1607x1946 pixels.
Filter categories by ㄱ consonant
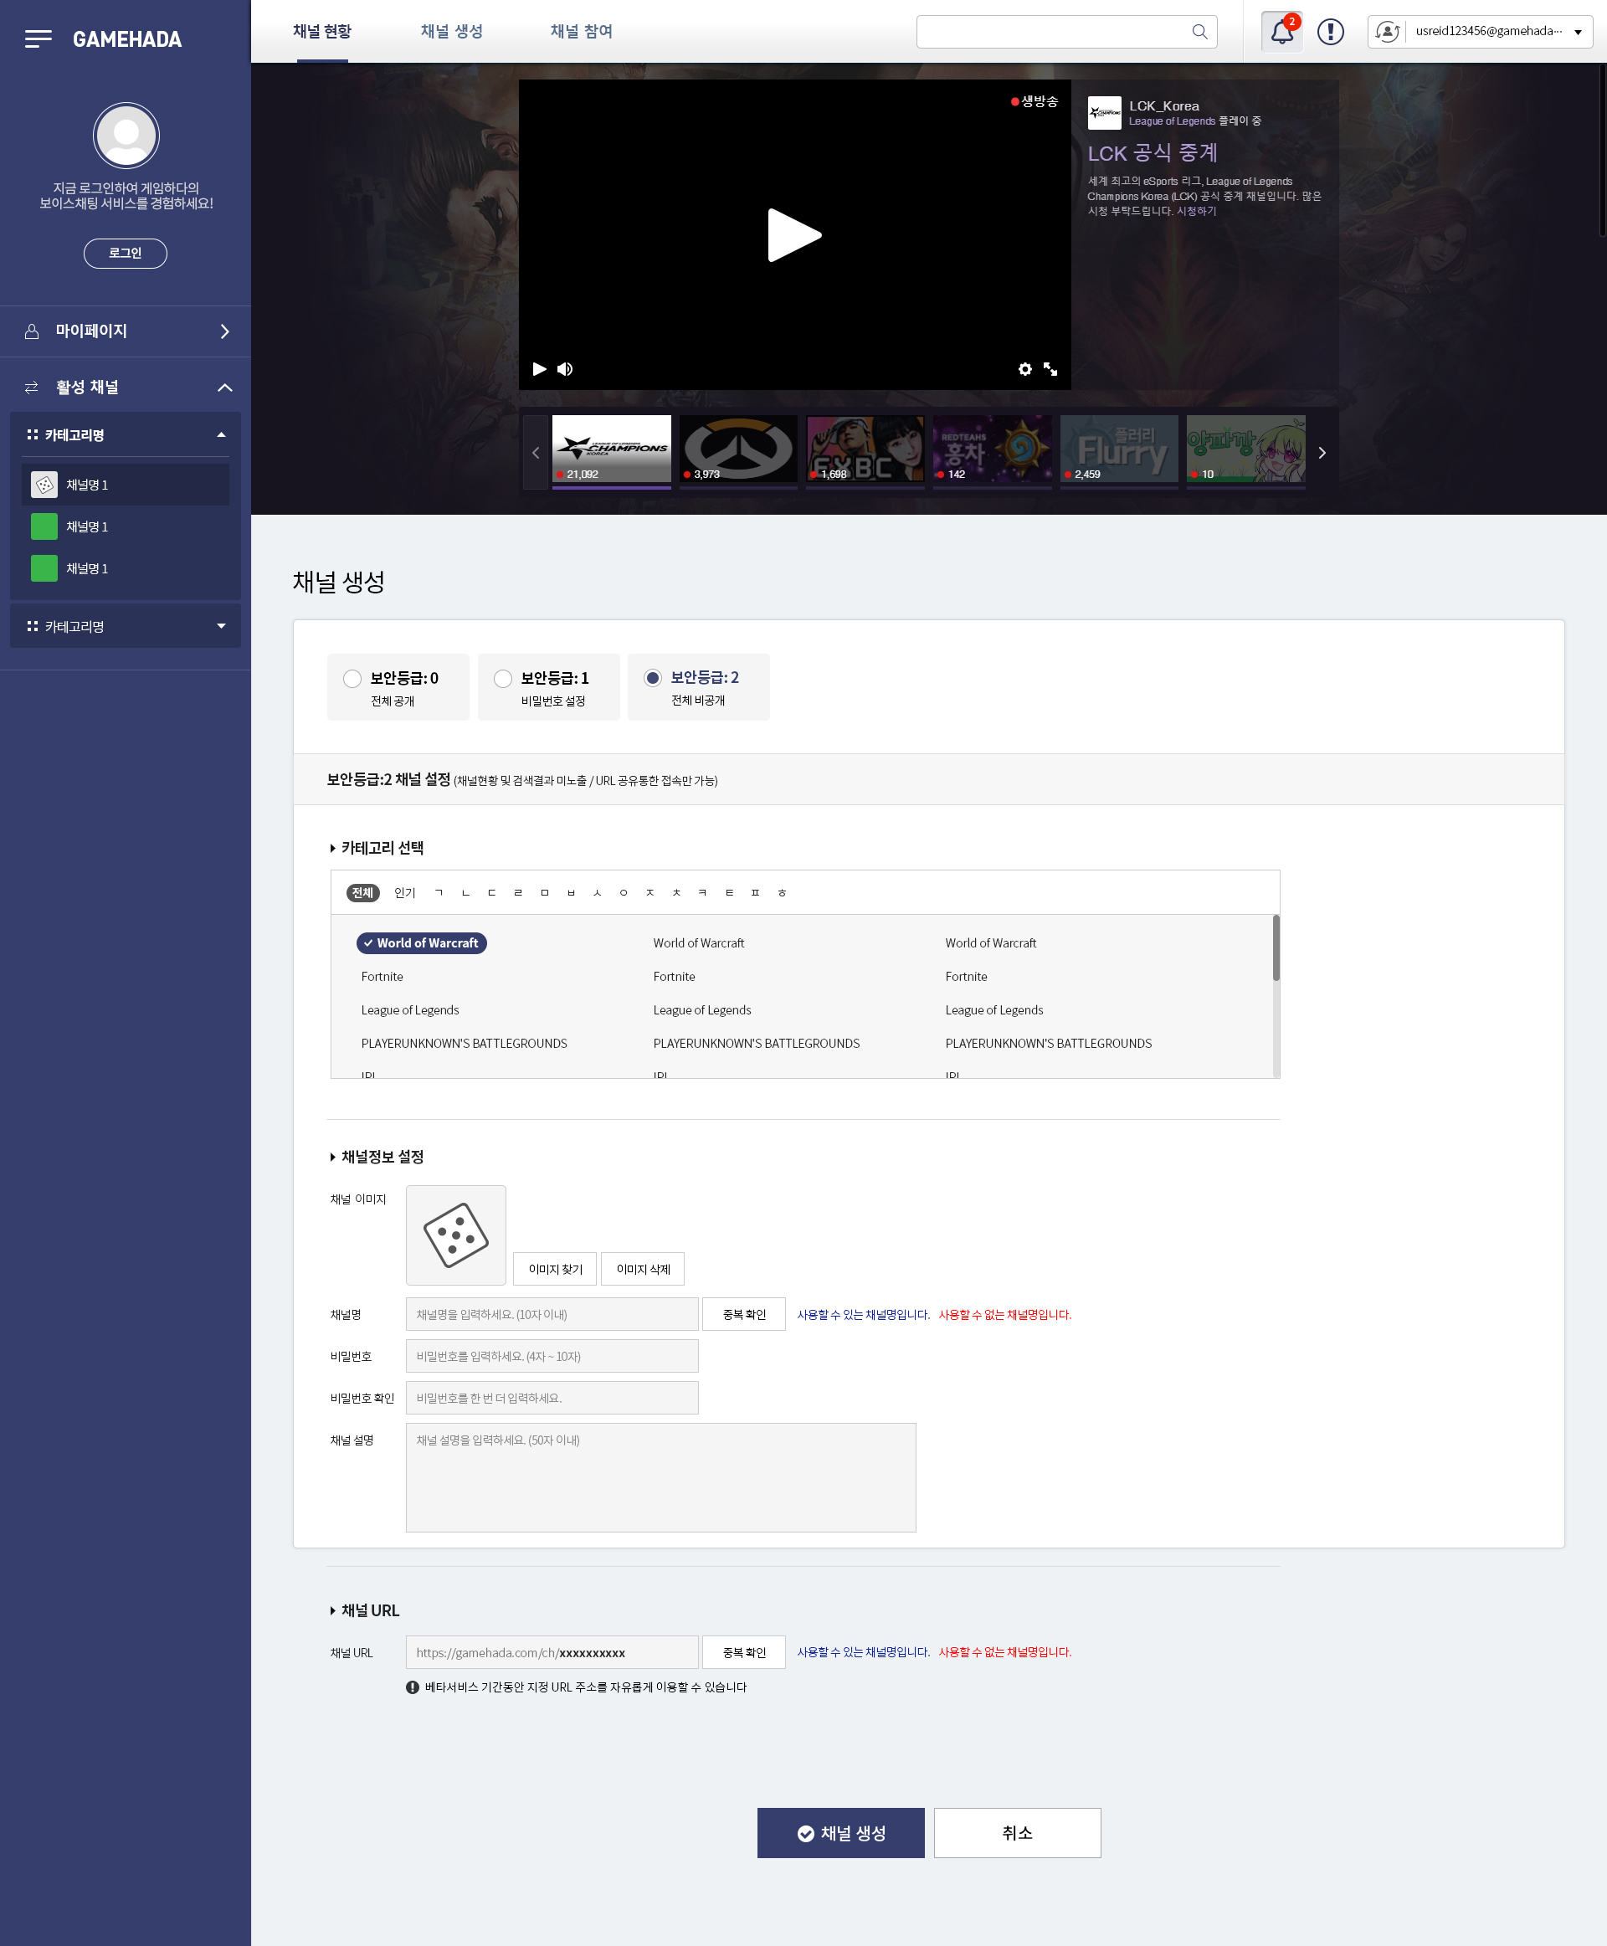(439, 892)
